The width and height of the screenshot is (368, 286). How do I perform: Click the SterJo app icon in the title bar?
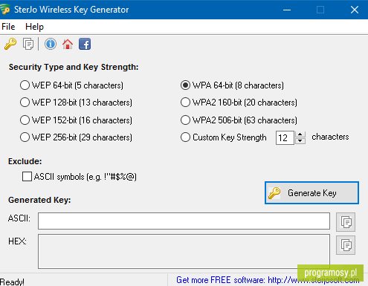coord(5,10)
